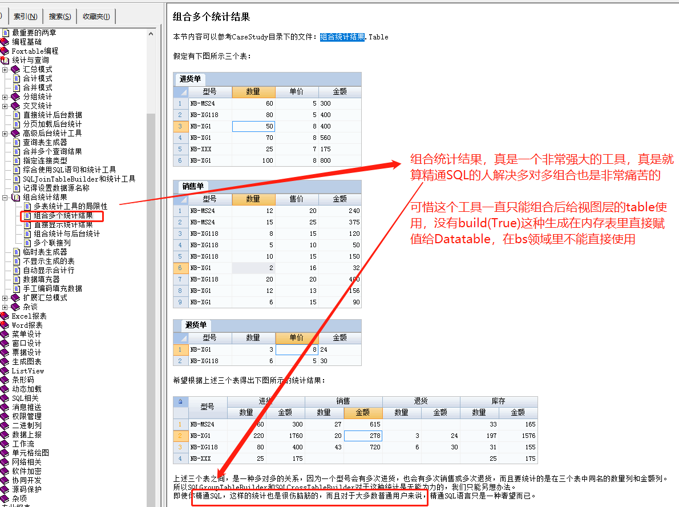Viewport: 679px width, 507px height.
Task: Click the book icon beside 工作流
Action: (5, 444)
